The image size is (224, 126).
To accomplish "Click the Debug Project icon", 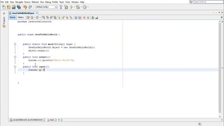I will click(78, 7).
